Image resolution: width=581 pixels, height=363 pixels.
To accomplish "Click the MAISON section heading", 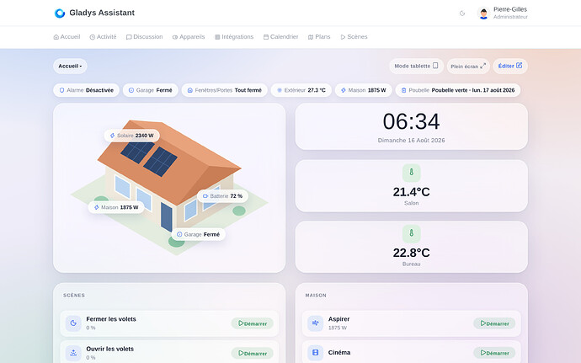I will tap(316, 296).
